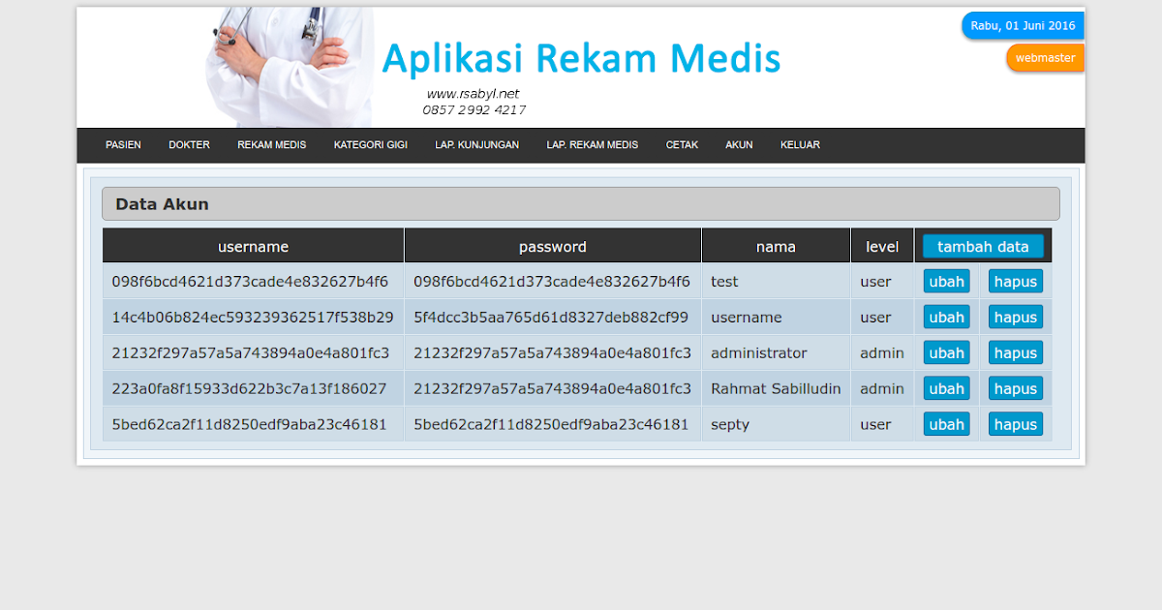Screen dimensions: 1162x610
Task: Click KELUAR to log out
Action: (x=800, y=144)
